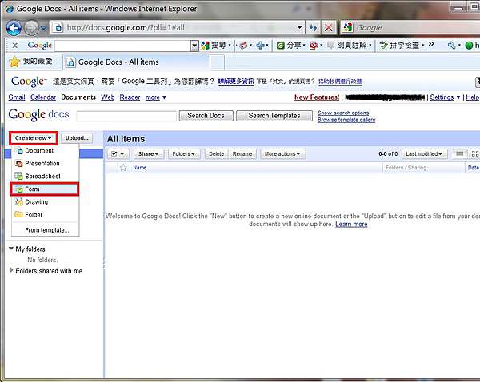Image resolution: width=480 pixels, height=382 pixels.
Task: Click the spell check (拼字檢查) toolbar icon
Action: pos(383,46)
